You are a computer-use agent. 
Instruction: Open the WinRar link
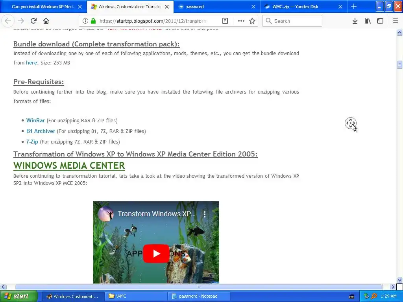35,120
